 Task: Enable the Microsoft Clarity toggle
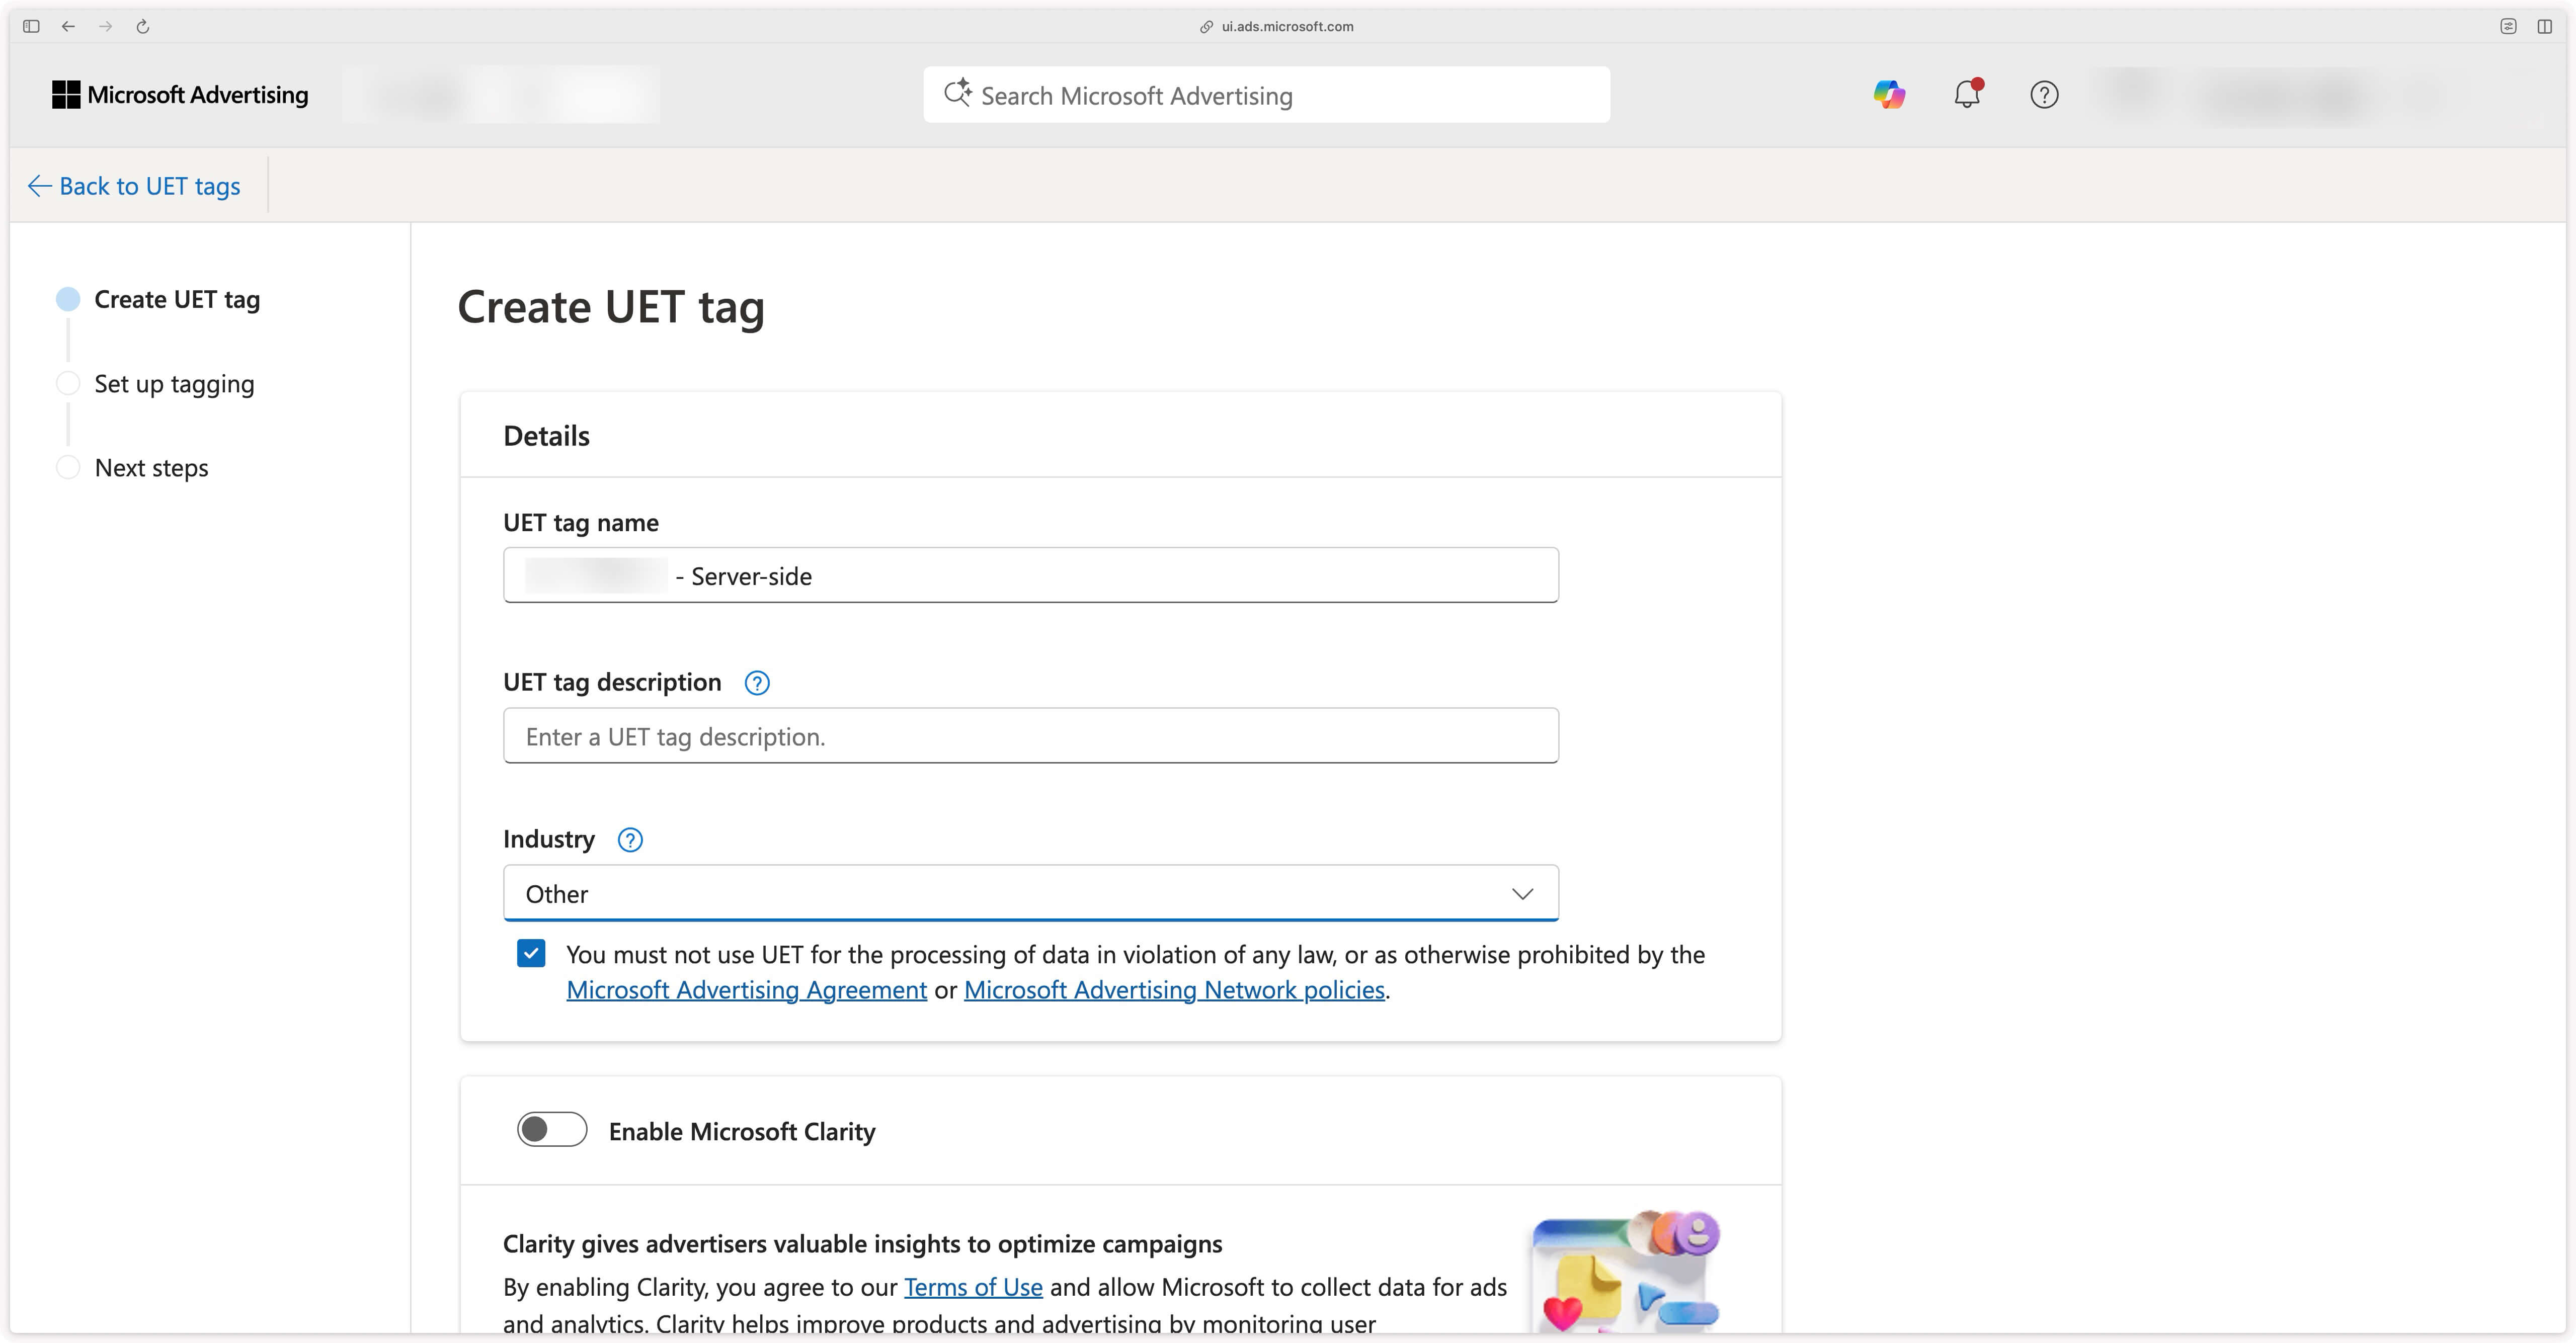551,1130
